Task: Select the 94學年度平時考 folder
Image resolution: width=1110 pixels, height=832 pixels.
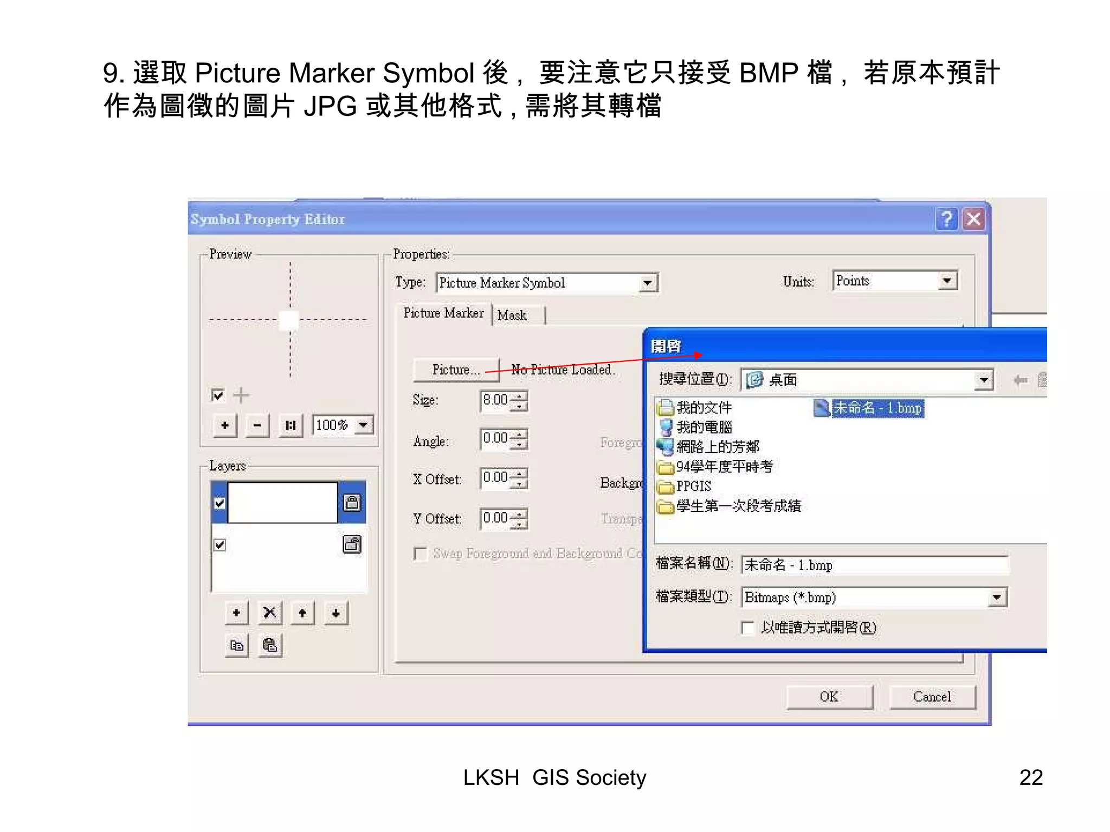Action: (714, 466)
